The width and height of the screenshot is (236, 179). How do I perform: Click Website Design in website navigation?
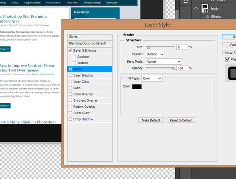[x=92, y=3]
